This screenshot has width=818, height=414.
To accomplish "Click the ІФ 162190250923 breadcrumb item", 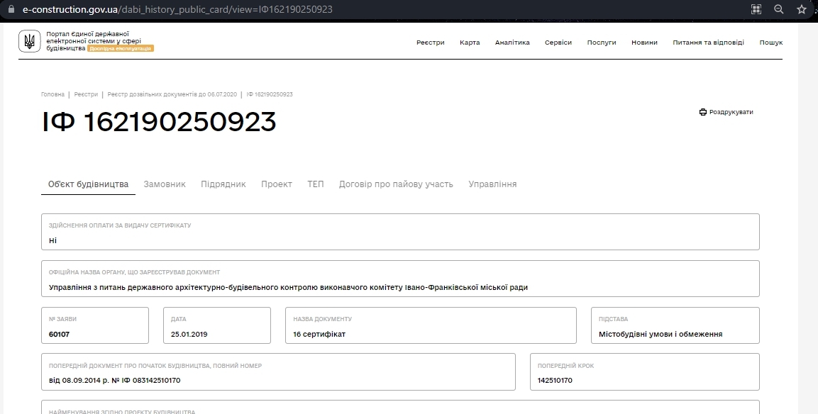I will pyautogui.click(x=270, y=94).
